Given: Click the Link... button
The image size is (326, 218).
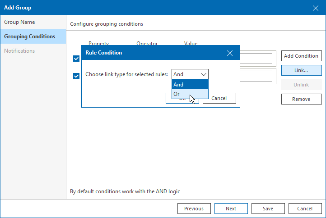Looking at the screenshot, I should tap(301, 70).
